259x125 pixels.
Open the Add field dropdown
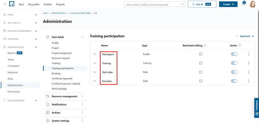245,36
